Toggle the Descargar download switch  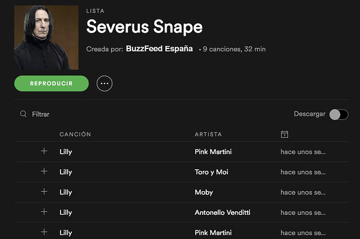click(x=338, y=115)
